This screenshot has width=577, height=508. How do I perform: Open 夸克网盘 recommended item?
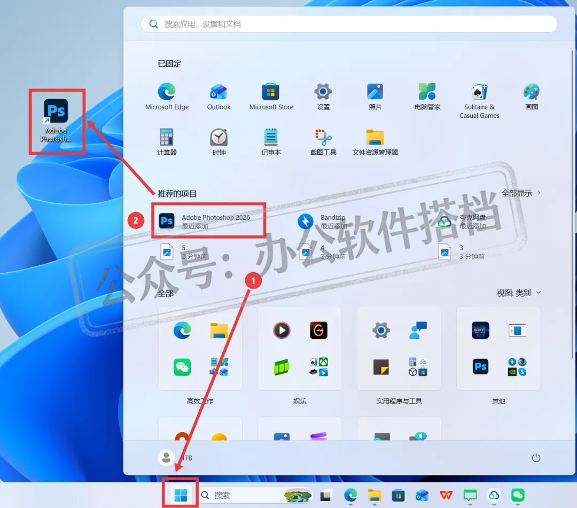point(462,221)
